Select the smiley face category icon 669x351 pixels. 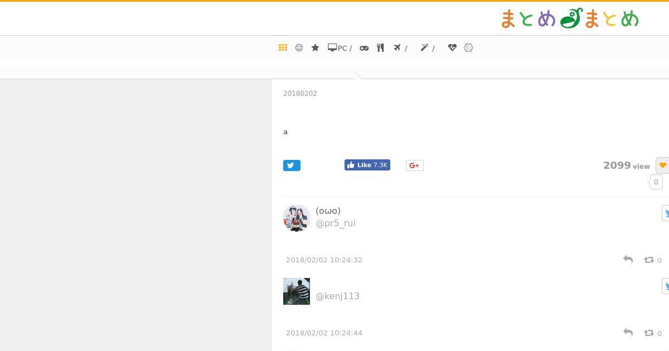[299, 48]
